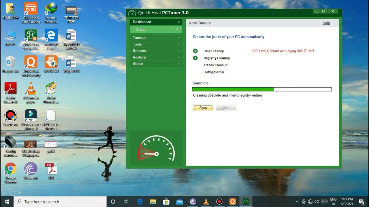Viewport: 369px width, 207px height.
Task: Open 003 Desktop Wallpaper image file
Action: [x=31, y=148]
